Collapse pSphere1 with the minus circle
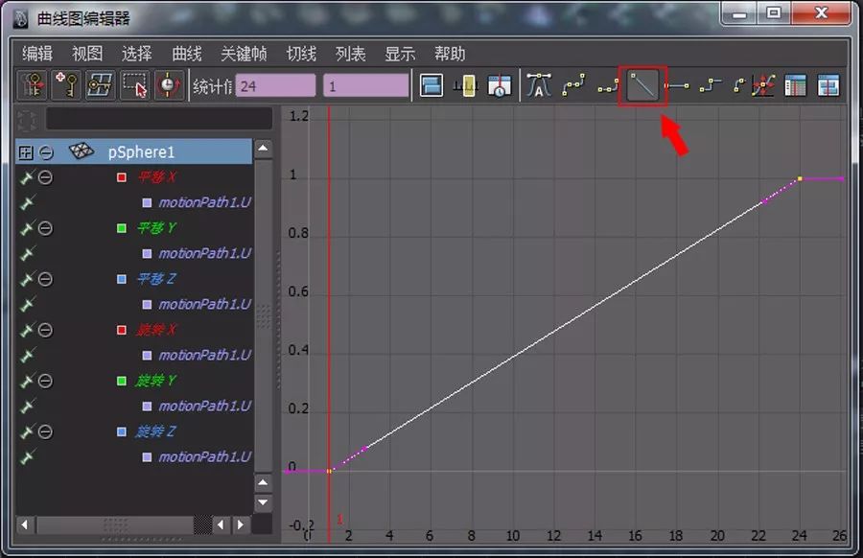Image resolution: width=863 pixels, height=558 pixels. 47,152
